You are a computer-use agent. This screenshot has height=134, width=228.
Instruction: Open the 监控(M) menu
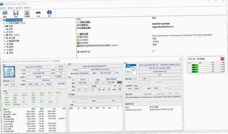19,8
